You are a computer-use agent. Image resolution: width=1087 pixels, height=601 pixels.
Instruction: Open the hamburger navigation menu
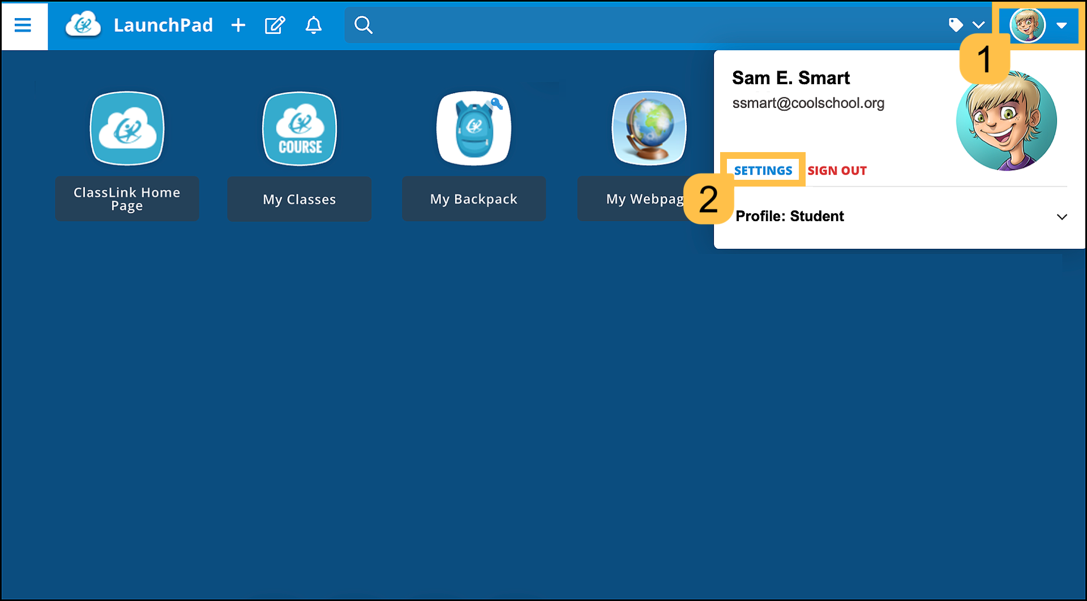23,24
